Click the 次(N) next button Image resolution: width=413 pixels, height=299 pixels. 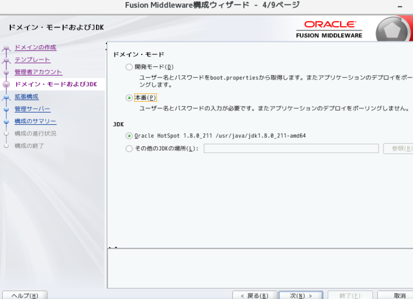301,296
